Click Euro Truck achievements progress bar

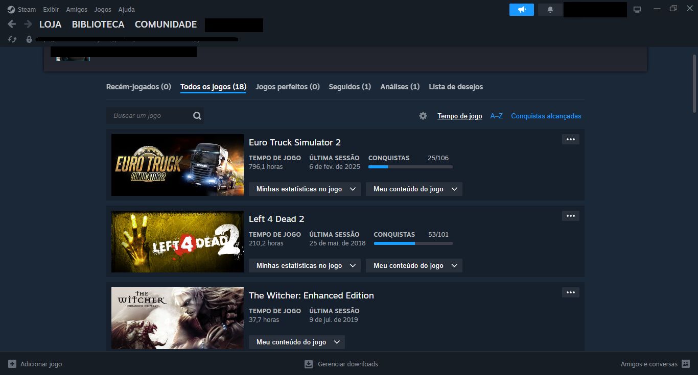410,167
